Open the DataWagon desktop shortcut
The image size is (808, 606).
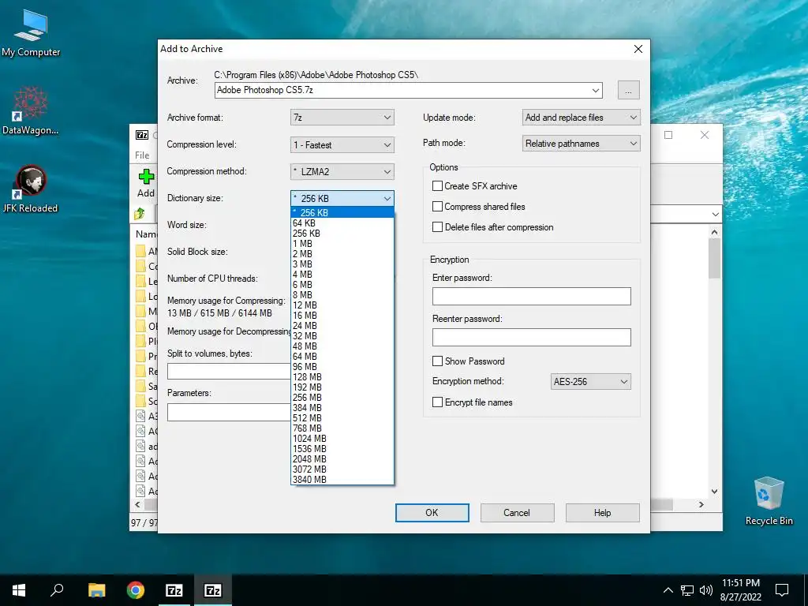click(x=31, y=110)
